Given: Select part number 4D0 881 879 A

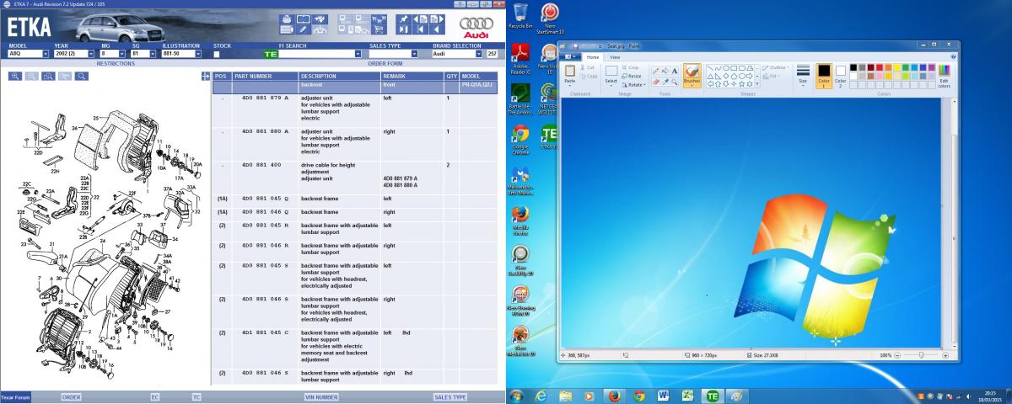Looking at the screenshot, I should click(x=265, y=98).
